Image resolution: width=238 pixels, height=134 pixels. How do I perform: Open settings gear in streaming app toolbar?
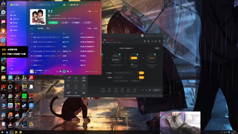pos(150,90)
